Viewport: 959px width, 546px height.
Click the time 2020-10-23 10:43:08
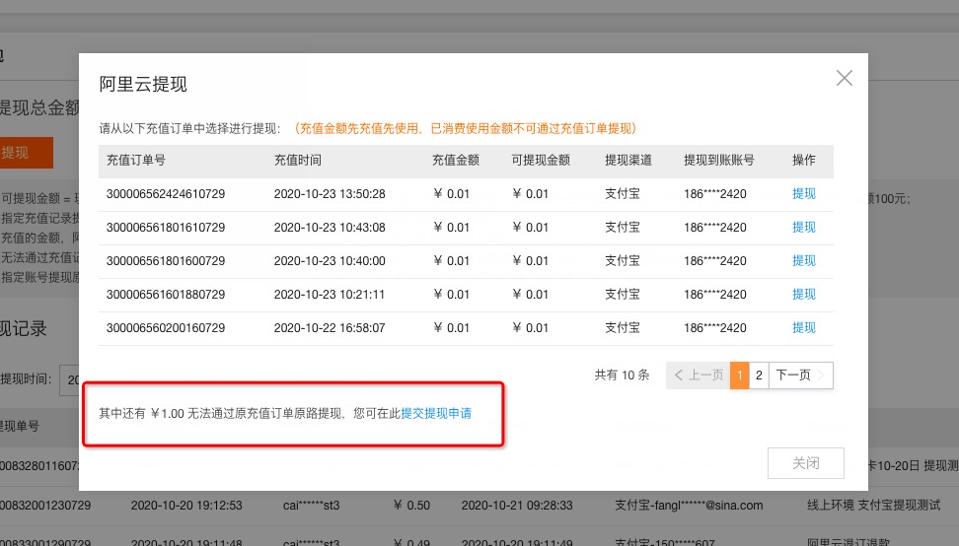pos(330,228)
